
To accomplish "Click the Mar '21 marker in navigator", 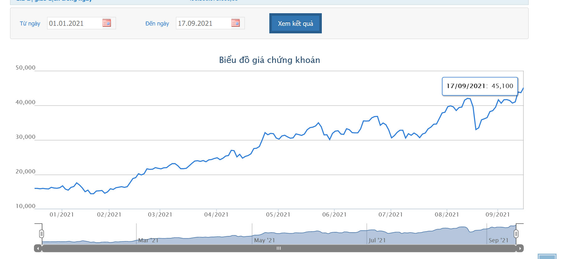I will (x=148, y=240).
